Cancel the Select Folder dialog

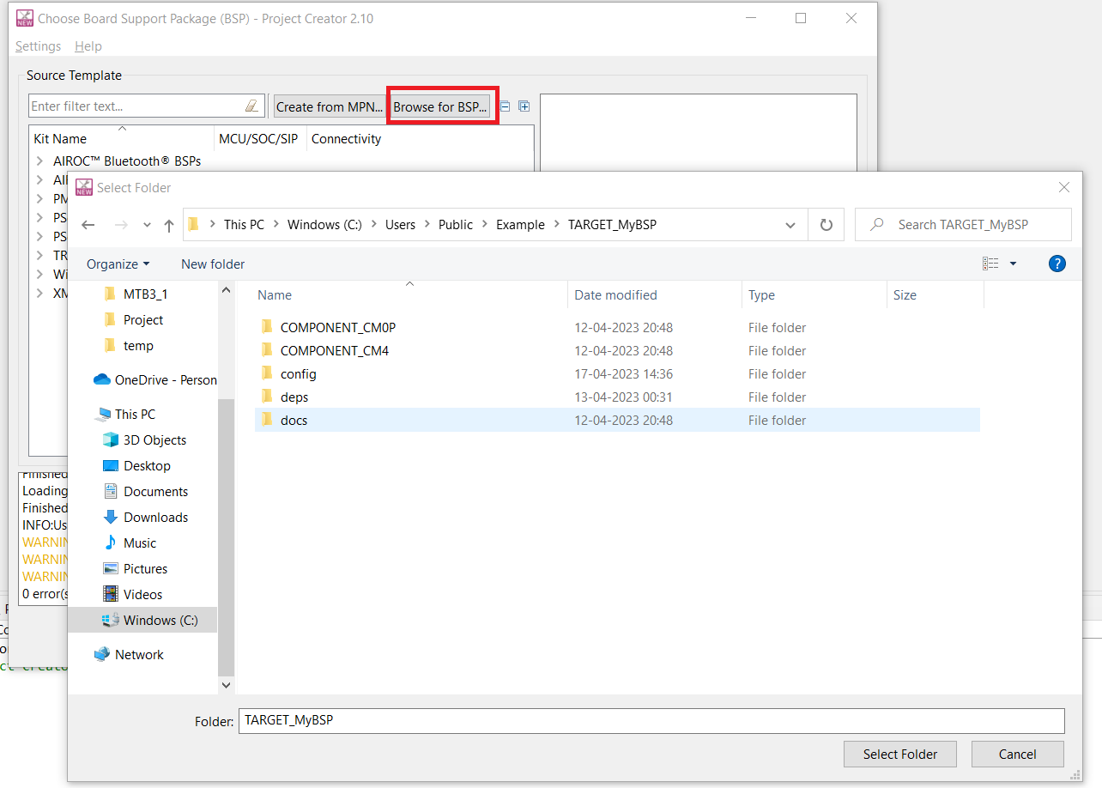[1018, 755]
